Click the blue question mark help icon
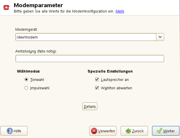This screenshot has width=180, height=138. 9,131
